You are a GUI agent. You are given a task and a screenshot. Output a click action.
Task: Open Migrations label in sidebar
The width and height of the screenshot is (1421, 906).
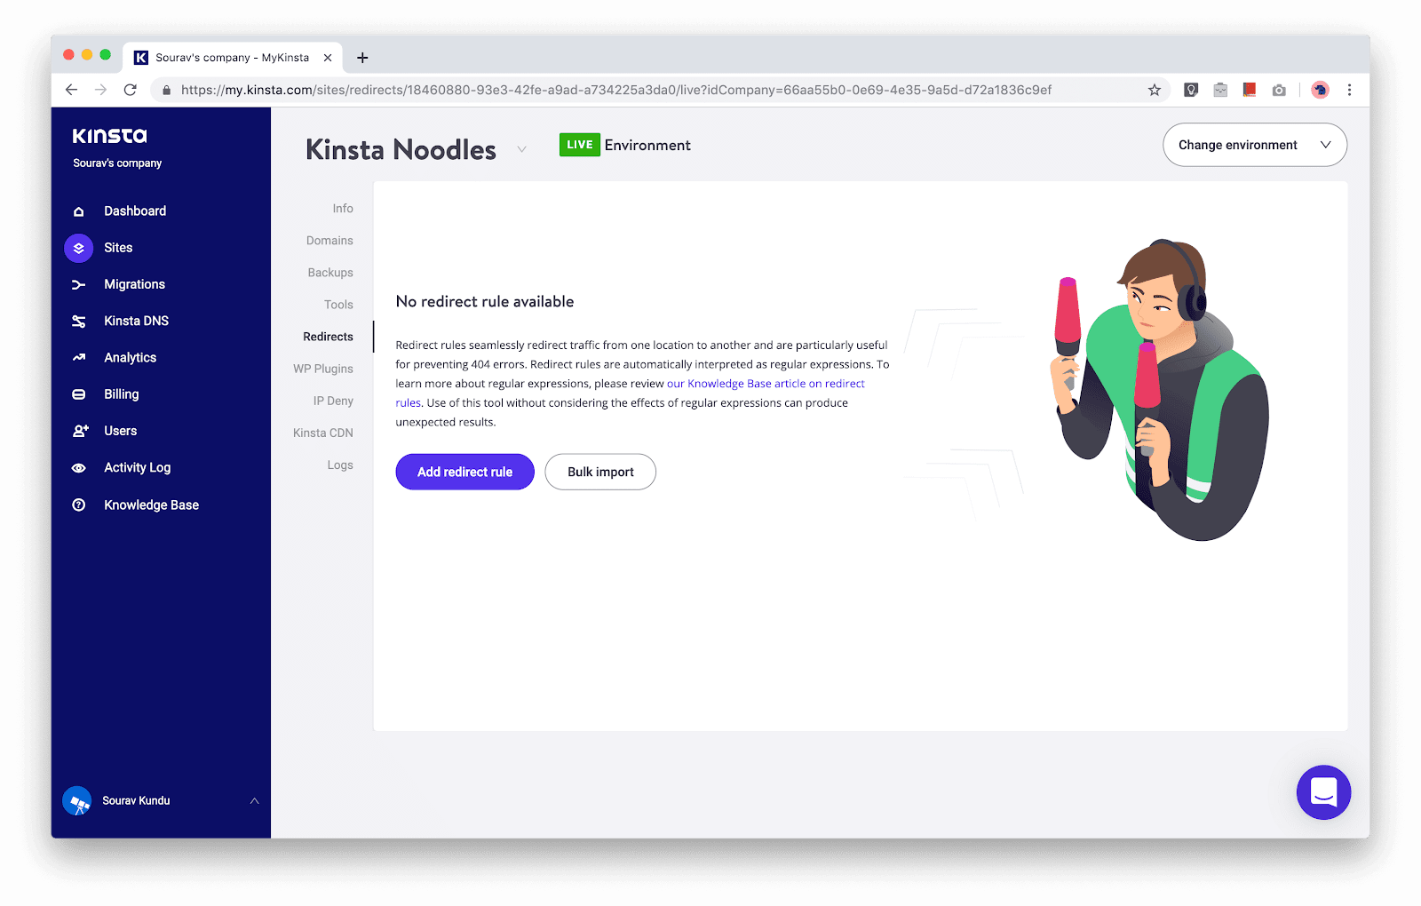(134, 285)
